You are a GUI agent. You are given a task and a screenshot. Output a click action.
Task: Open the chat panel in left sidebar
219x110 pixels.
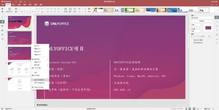tap(2, 30)
